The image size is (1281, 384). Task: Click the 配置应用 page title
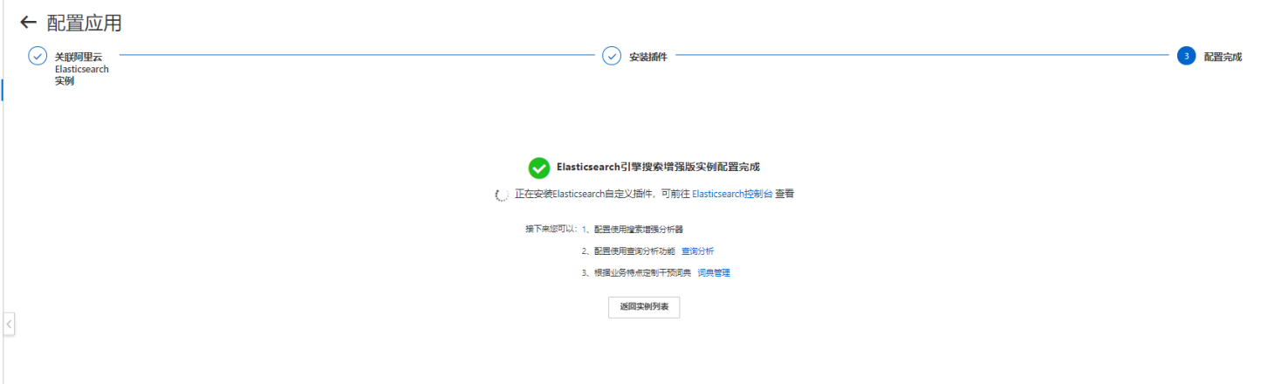point(85,24)
